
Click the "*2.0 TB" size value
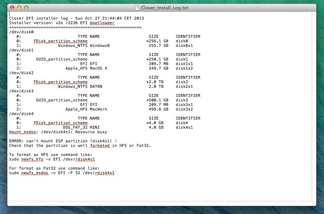pyautogui.click(x=155, y=82)
